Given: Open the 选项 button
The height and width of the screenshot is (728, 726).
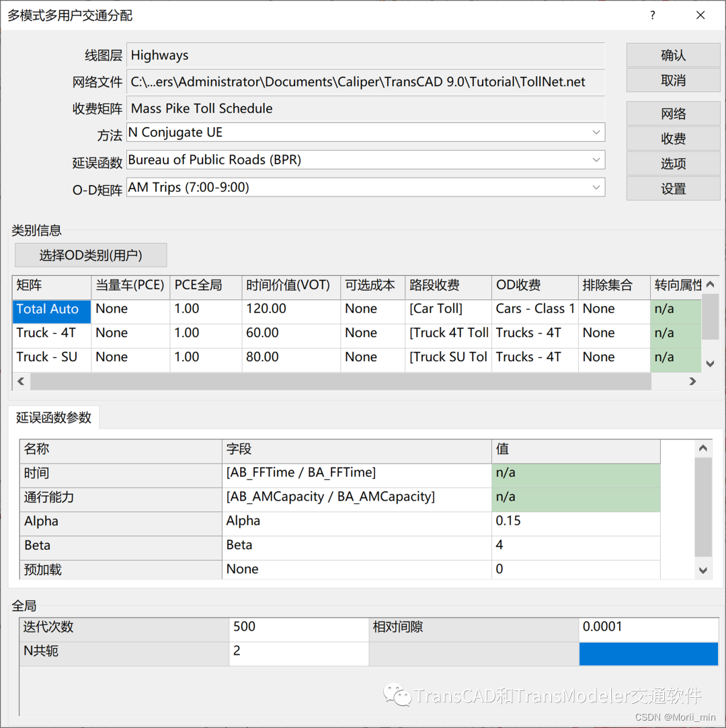Looking at the screenshot, I should tap(672, 163).
